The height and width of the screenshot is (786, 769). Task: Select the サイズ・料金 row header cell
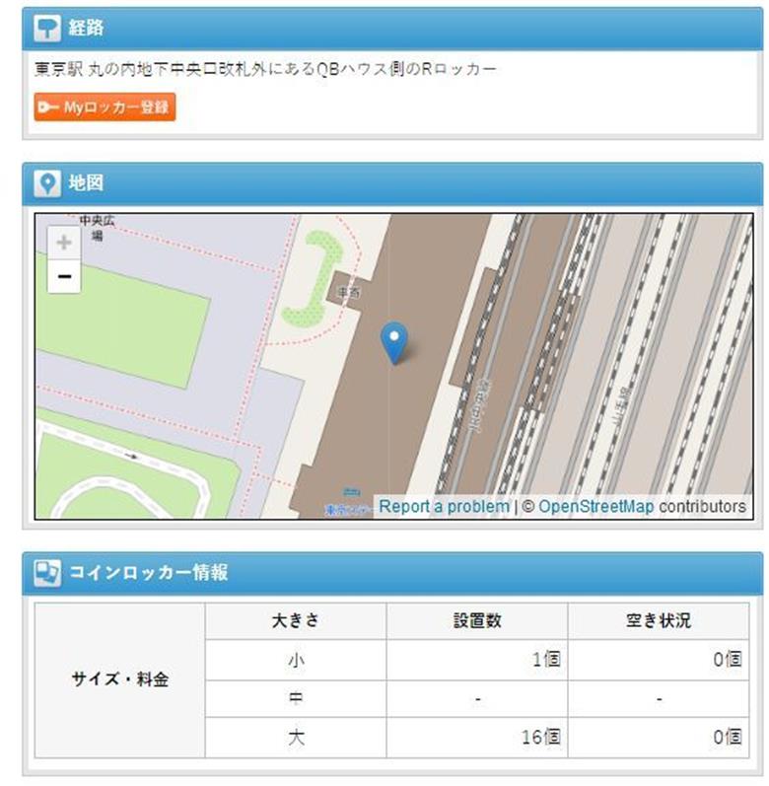119,679
